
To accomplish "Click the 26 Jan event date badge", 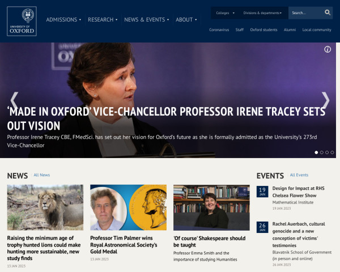I will click(x=262, y=227).
